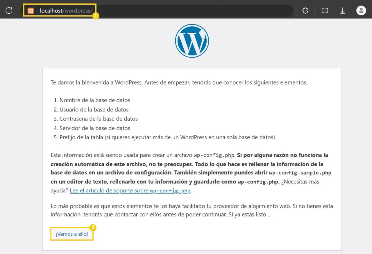Click the 'Prefijo de la tabla' list item
This screenshot has width=372, height=254.
167,137
